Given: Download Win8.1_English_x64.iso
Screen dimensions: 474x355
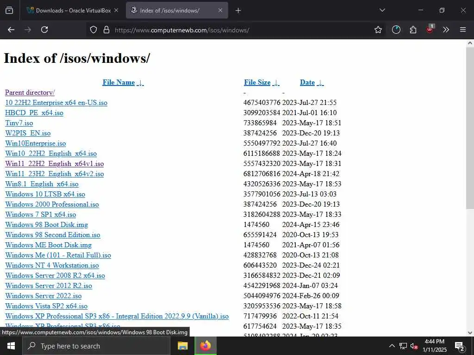Looking at the screenshot, I should pyautogui.click(x=42, y=184).
